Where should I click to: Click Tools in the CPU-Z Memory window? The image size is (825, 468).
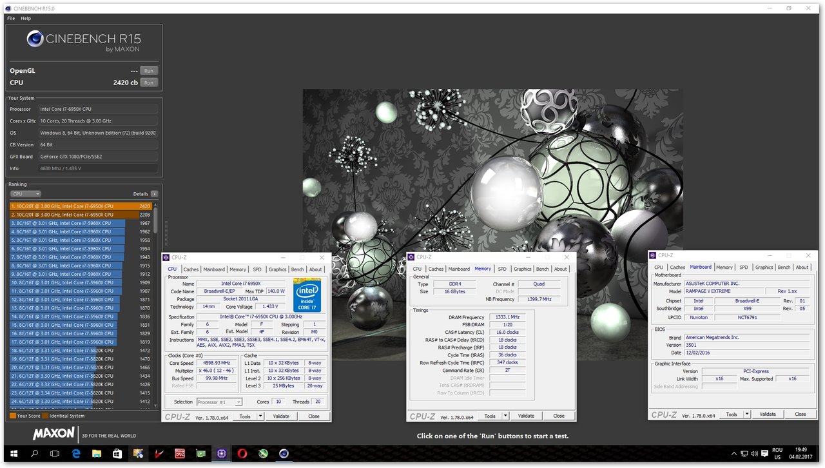490,416
